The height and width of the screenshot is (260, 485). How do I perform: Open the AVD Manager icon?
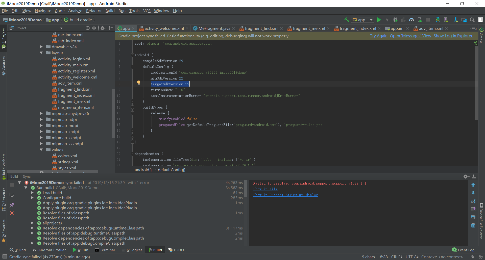point(446,20)
